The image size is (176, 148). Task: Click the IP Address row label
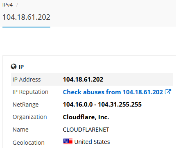(27, 80)
